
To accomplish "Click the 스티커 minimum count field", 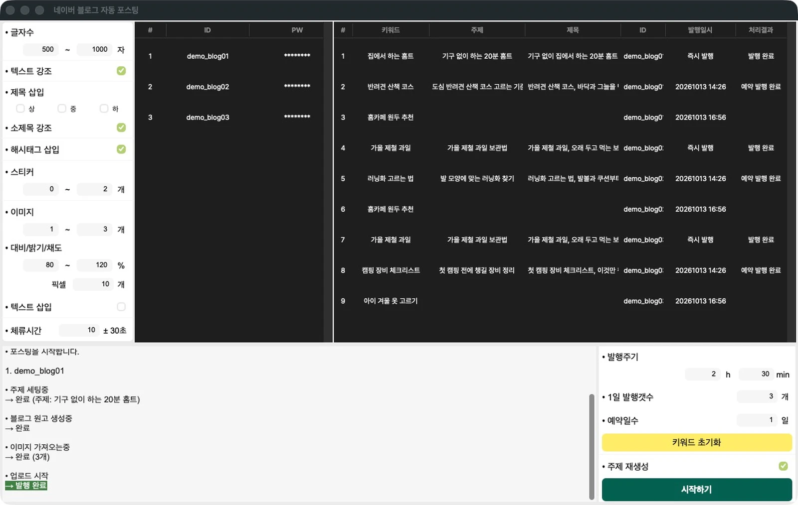I will pos(40,189).
